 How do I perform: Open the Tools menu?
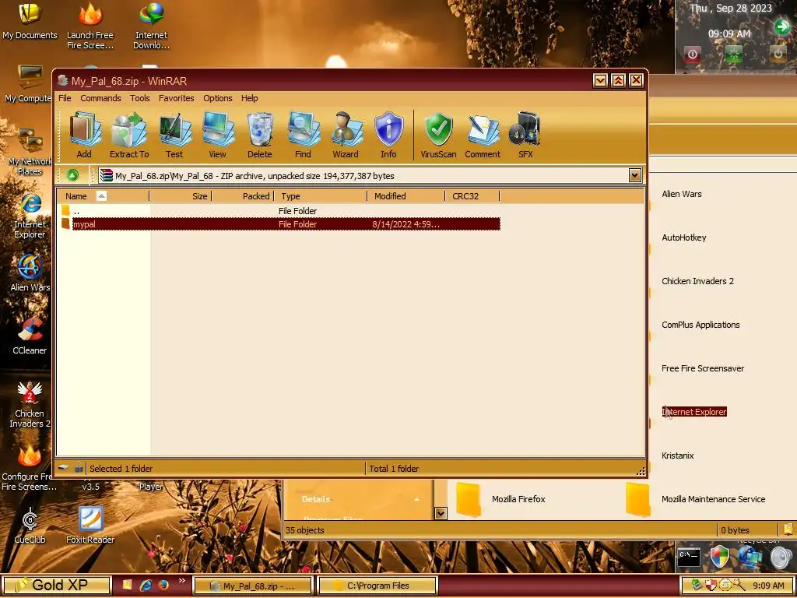point(140,98)
